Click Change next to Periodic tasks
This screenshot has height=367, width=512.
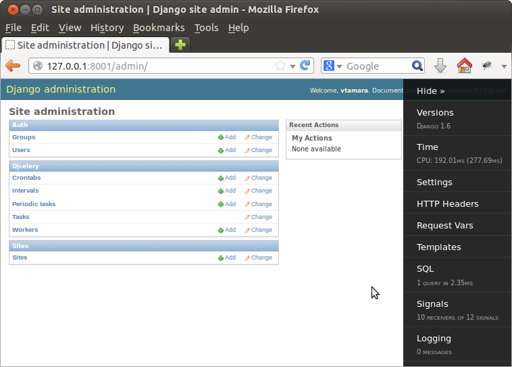pyautogui.click(x=258, y=204)
